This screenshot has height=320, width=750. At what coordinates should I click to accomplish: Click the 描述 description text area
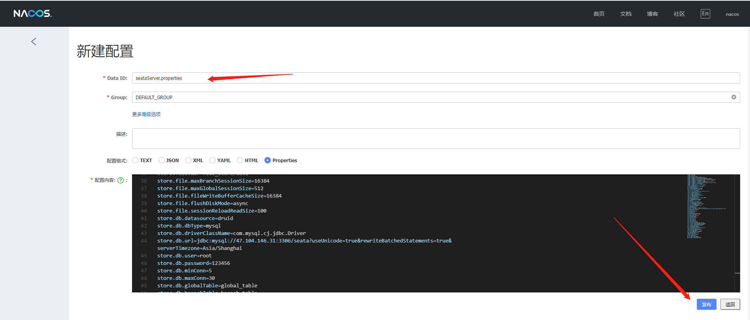pyautogui.click(x=436, y=139)
